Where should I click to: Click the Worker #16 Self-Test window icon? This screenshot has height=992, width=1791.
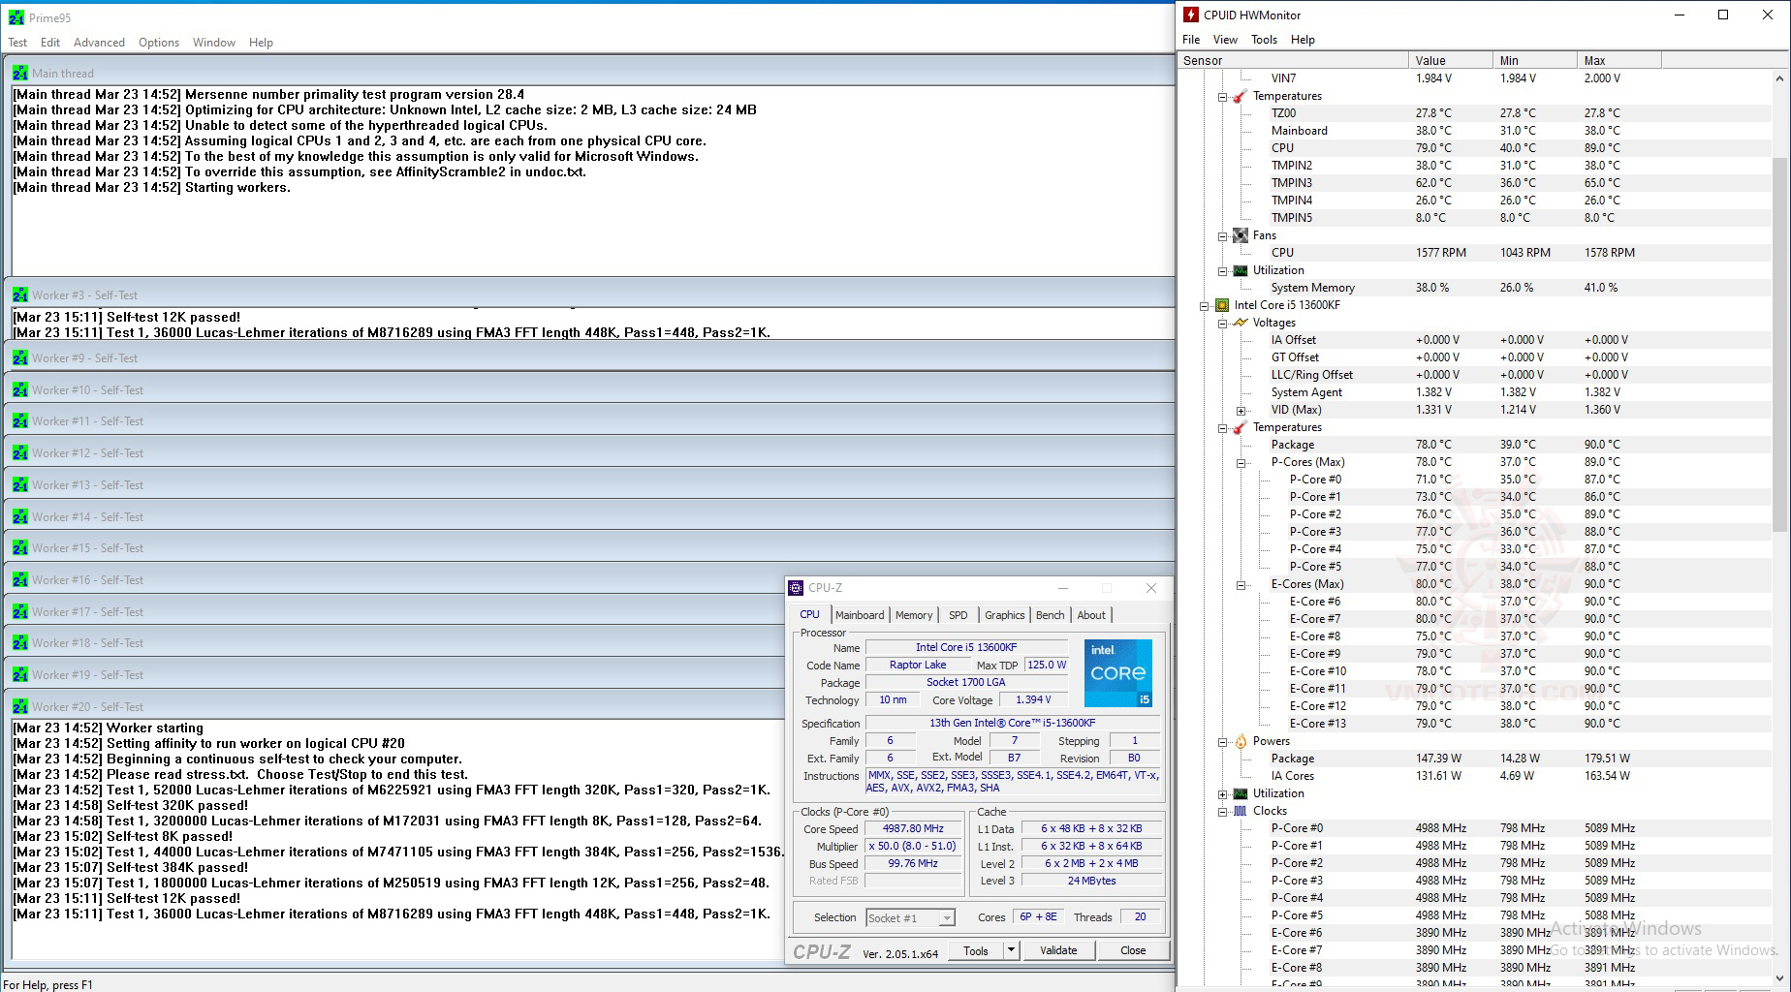[x=20, y=580]
